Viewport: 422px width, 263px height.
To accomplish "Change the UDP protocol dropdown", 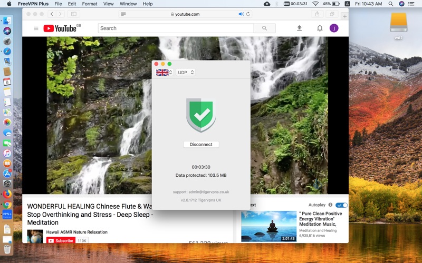I will (186, 73).
